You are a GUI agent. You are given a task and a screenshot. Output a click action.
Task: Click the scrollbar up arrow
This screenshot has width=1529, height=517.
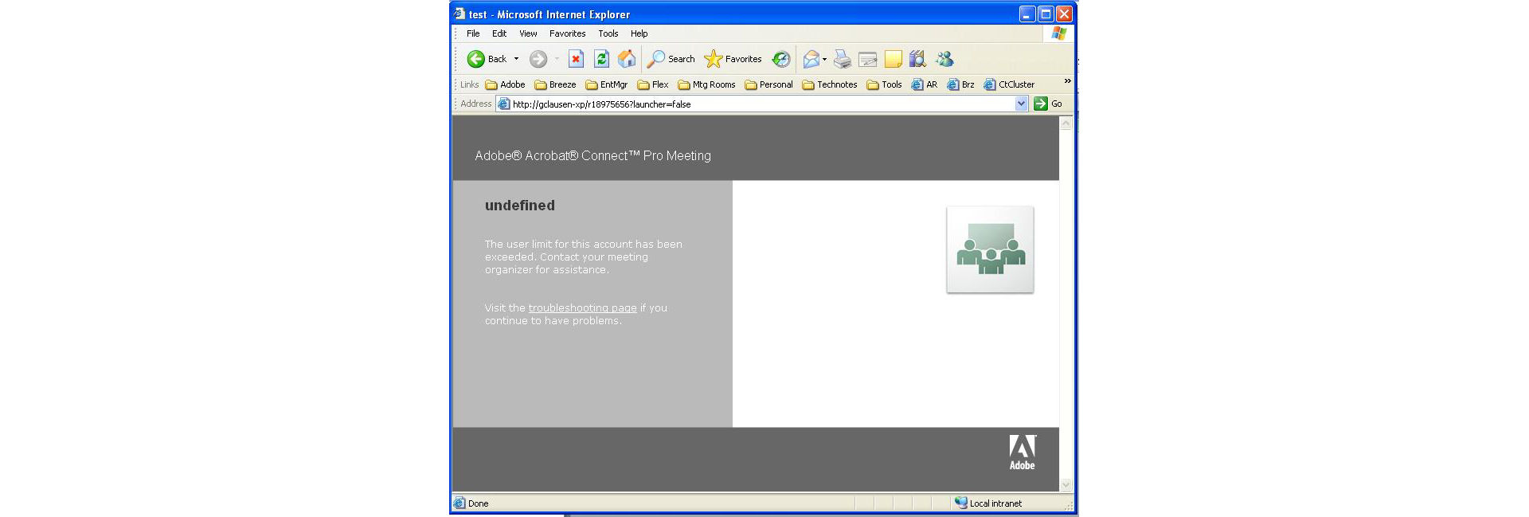[x=1066, y=123]
